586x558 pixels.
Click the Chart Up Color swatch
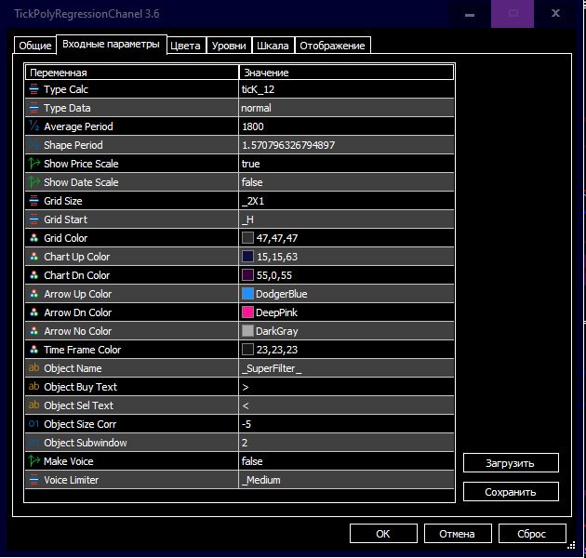(247, 257)
